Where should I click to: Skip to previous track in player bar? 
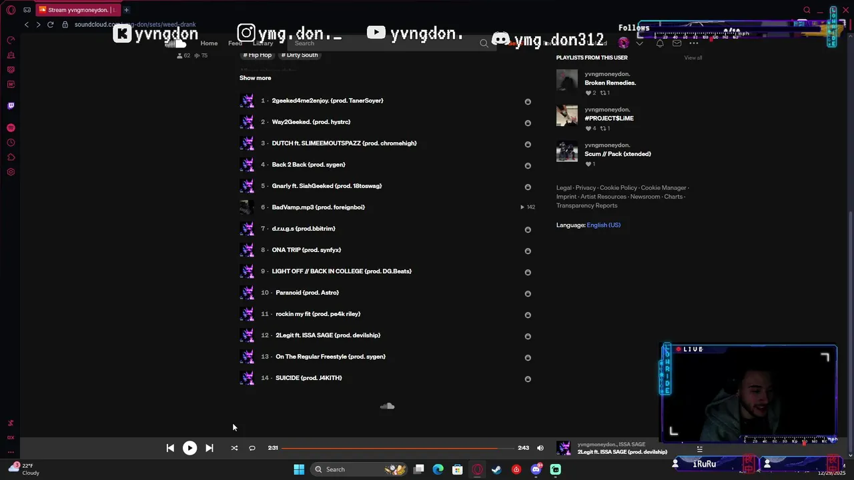170,448
